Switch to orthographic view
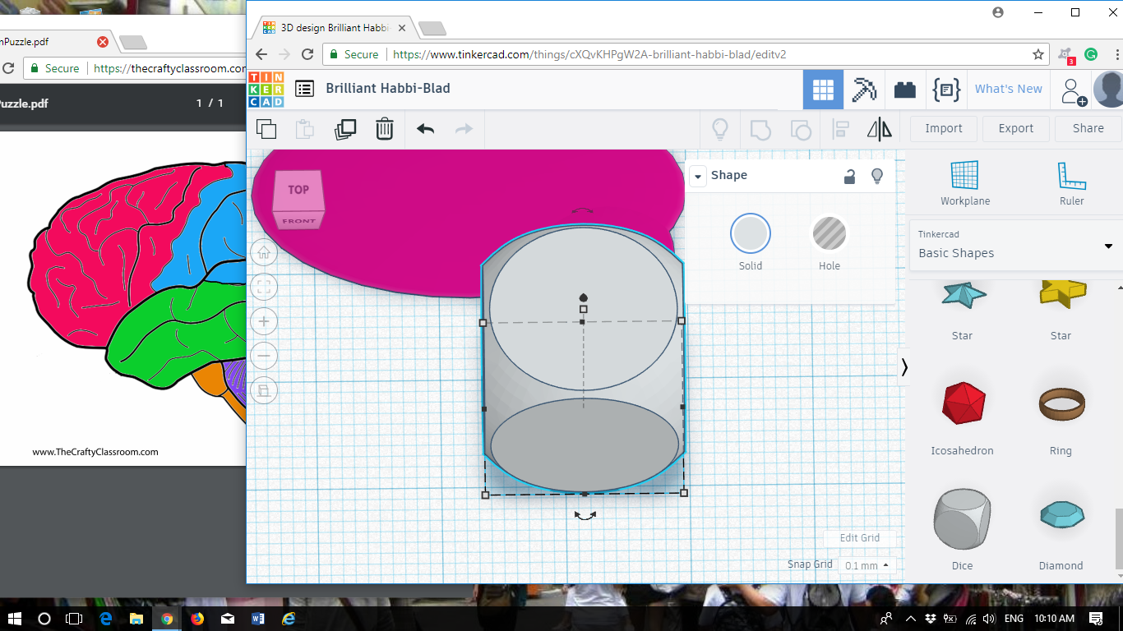The image size is (1123, 631). (264, 390)
